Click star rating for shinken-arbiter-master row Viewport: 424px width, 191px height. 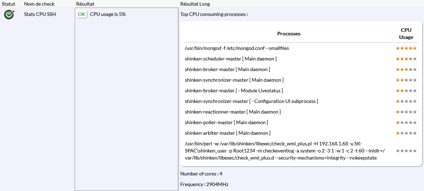point(406,133)
